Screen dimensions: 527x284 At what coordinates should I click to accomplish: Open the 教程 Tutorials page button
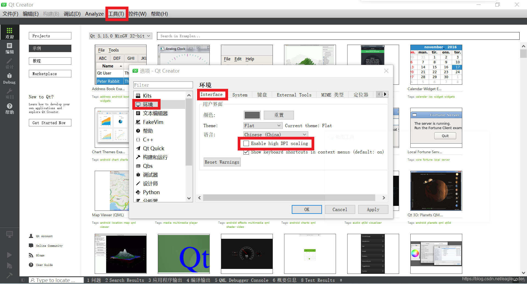50,61
